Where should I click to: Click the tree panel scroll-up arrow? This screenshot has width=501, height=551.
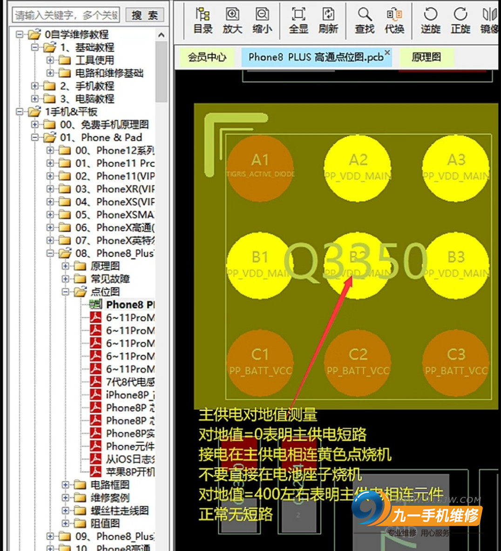[x=161, y=35]
